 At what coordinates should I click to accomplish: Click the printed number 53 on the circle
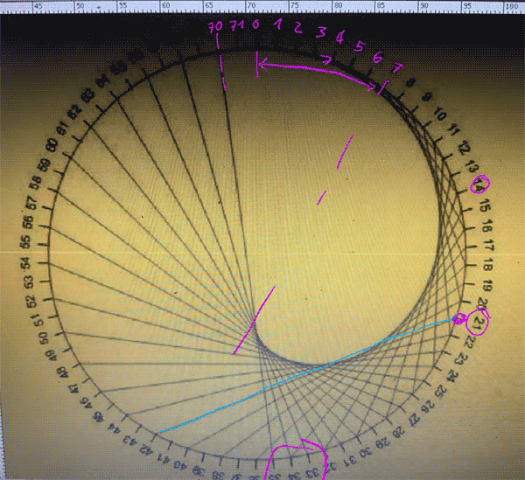[30, 282]
